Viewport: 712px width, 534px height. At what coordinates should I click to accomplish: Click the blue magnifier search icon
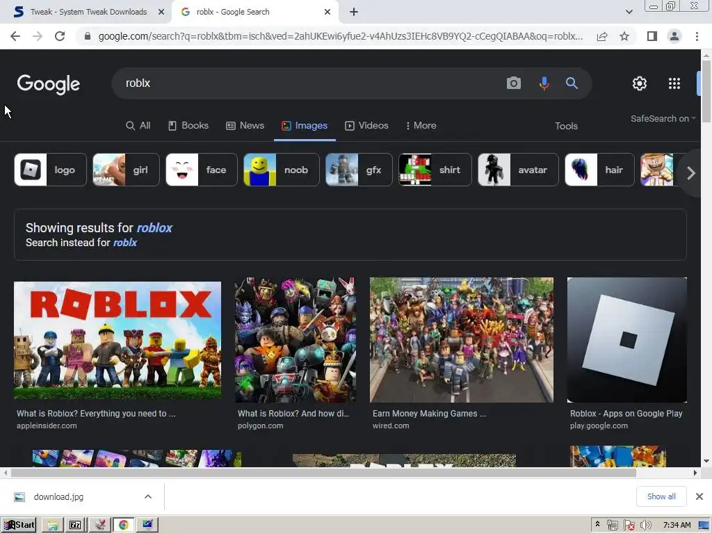click(x=572, y=83)
